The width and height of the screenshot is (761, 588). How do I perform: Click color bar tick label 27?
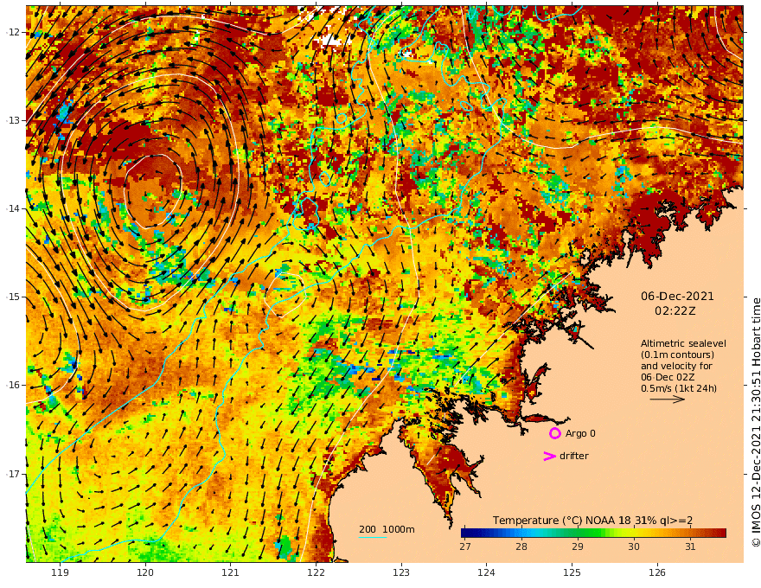pyautogui.click(x=465, y=546)
